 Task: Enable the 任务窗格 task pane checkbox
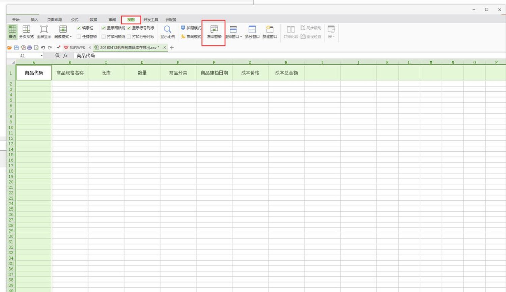[x=79, y=36]
